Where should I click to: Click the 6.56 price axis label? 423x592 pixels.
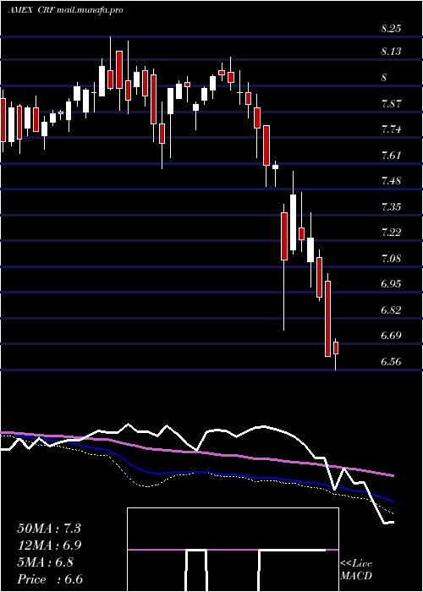[x=391, y=362]
